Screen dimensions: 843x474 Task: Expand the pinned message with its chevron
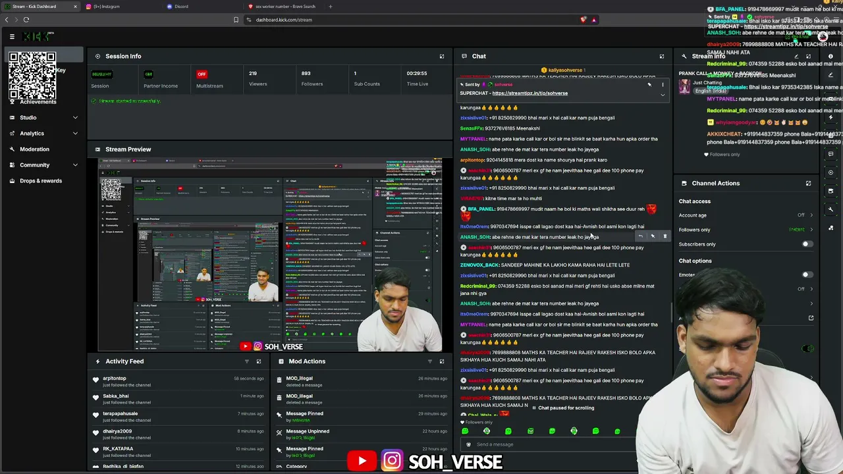pyautogui.click(x=663, y=95)
